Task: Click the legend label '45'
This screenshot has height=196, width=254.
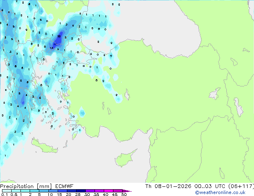Action: point(115,194)
